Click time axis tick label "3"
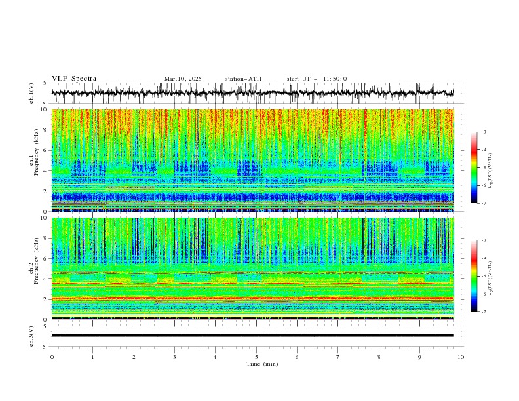Viewport: 519px width, 401px height. coord(174,357)
